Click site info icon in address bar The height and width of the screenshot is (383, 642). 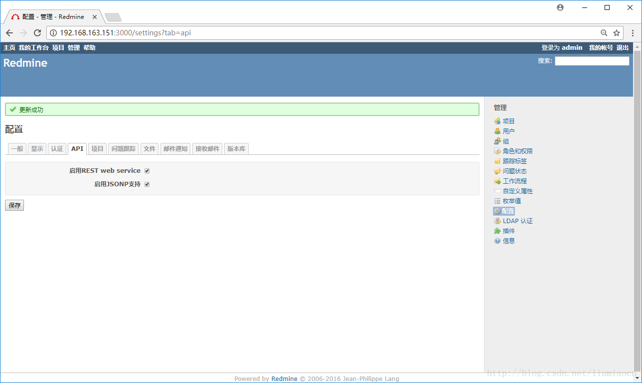coord(53,33)
